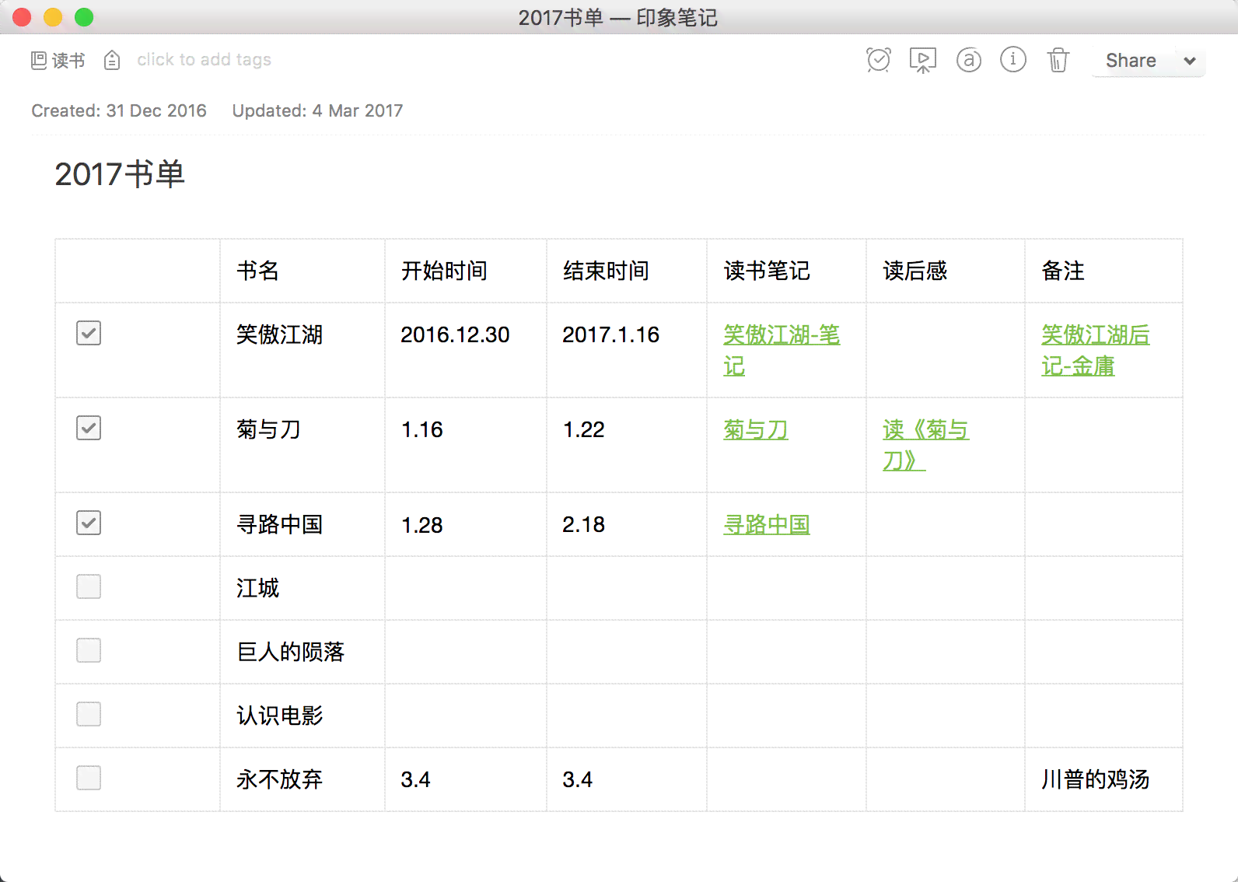The width and height of the screenshot is (1238, 882).
Task: Open the 读书 notebook selector
Action: click(x=58, y=60)
